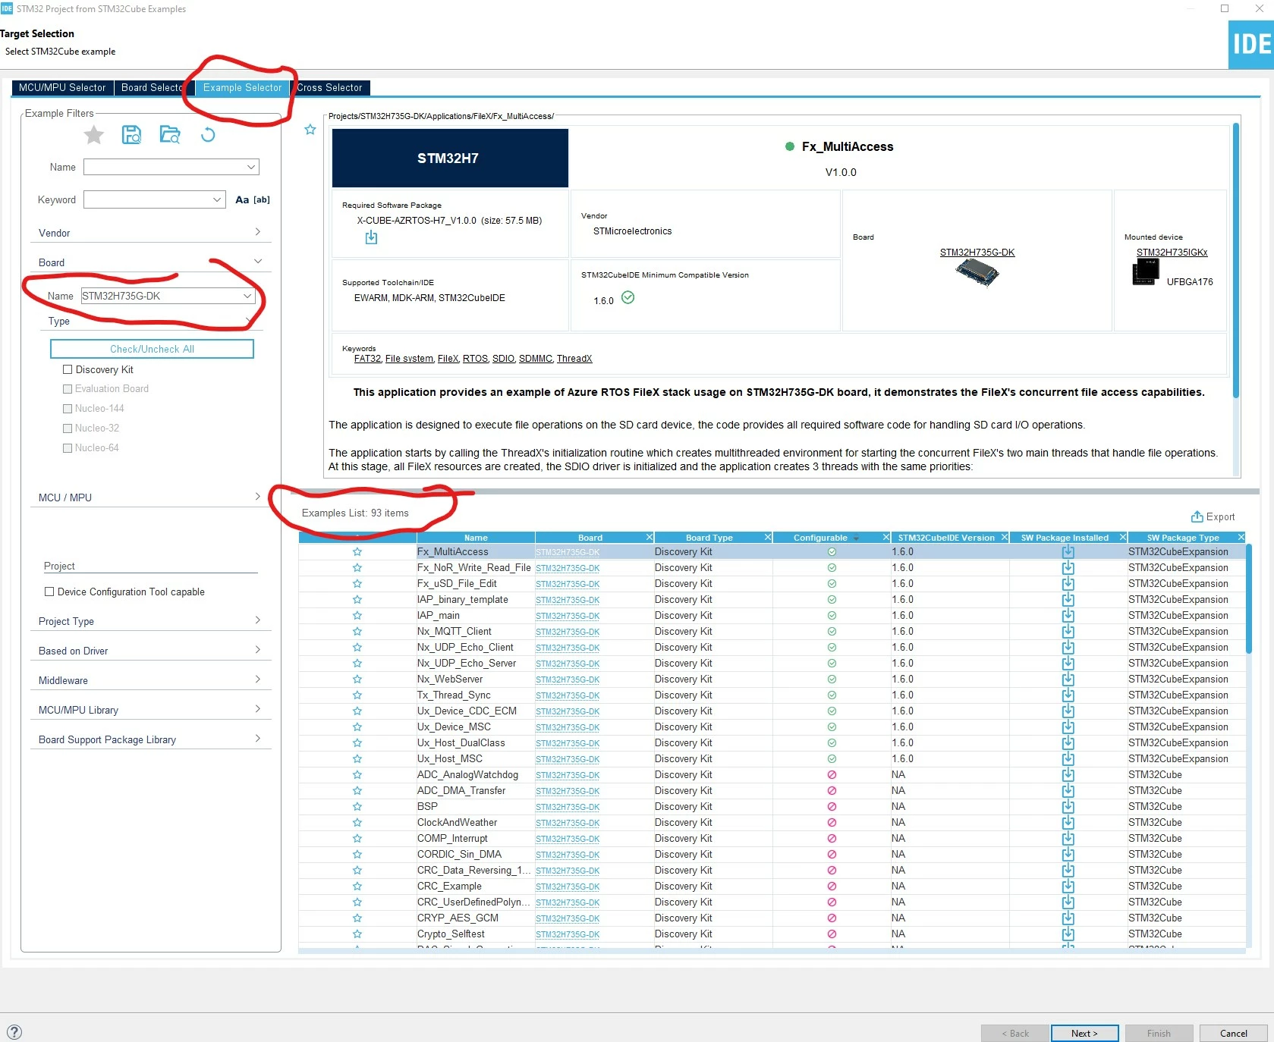Reset all example filters
Screen dimensions: 1274x1042
tap(208, 135)
